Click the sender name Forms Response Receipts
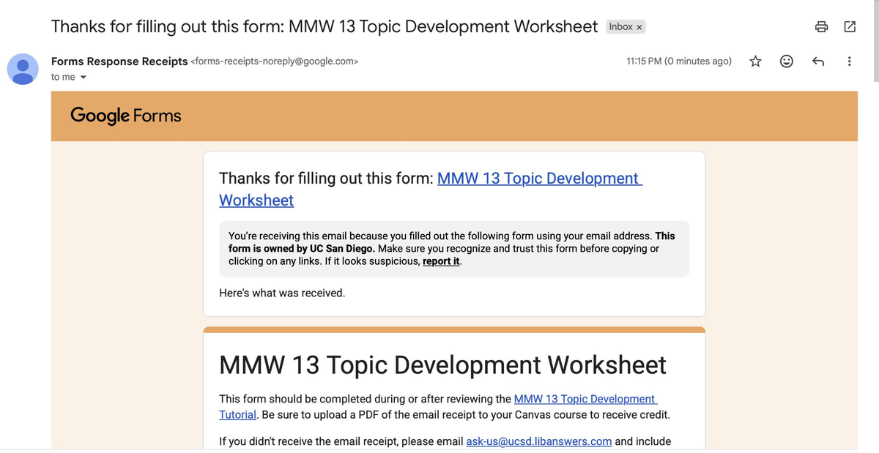The height and width of the screenshot is (453, 879). 119,61
